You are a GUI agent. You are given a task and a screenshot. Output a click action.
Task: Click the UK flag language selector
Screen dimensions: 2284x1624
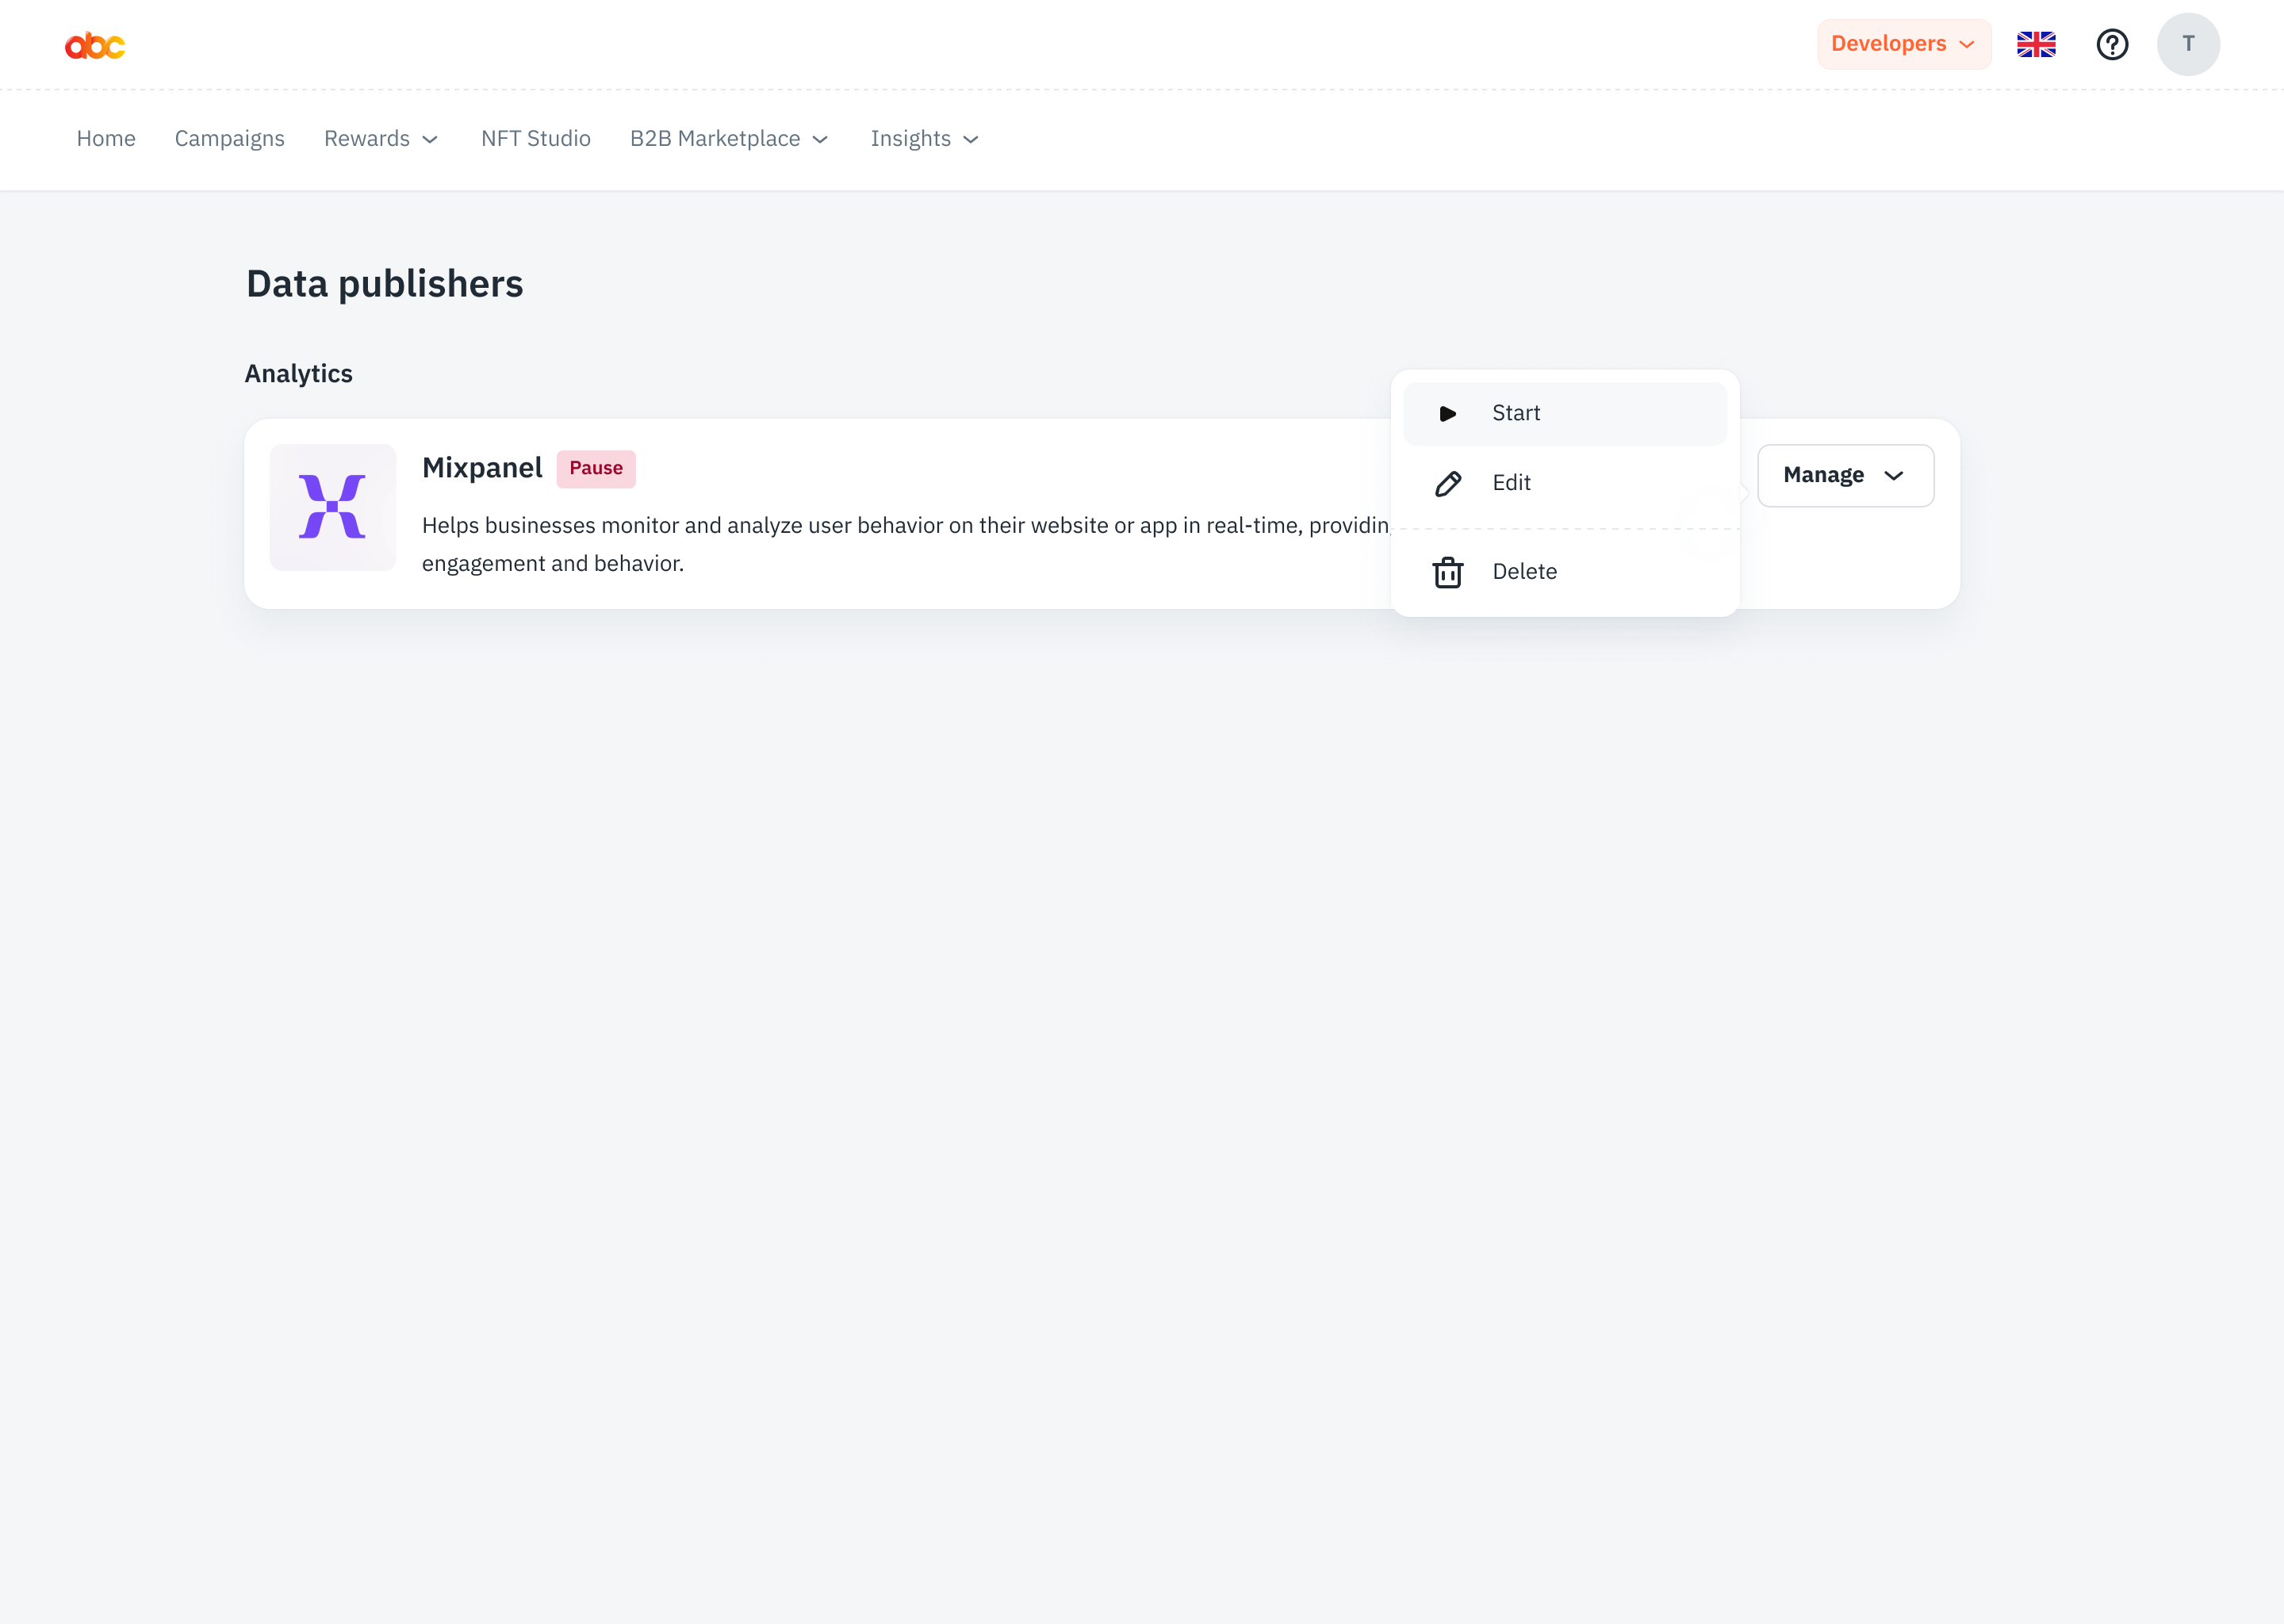[x=2036, y=44]
